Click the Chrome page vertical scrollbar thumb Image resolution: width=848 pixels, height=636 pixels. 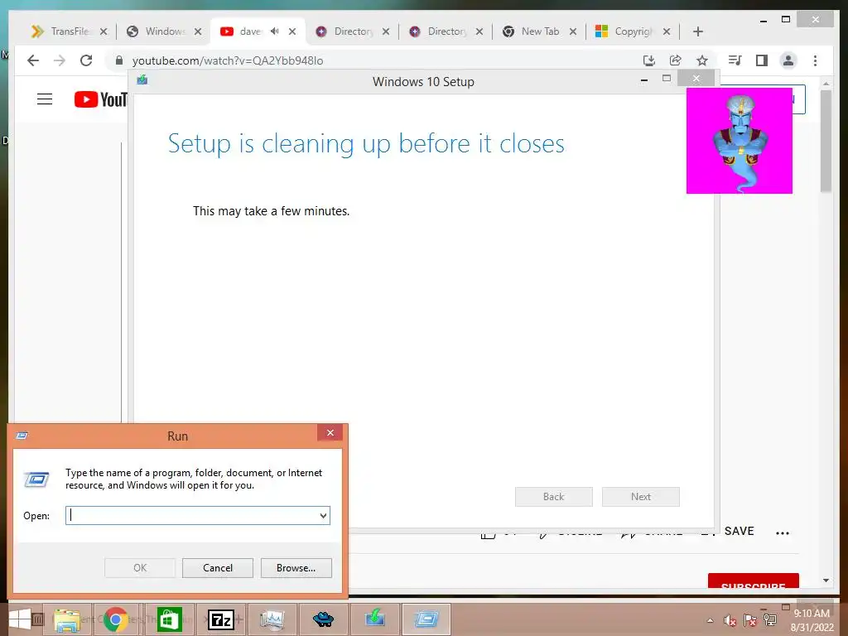tap(826, 141)
